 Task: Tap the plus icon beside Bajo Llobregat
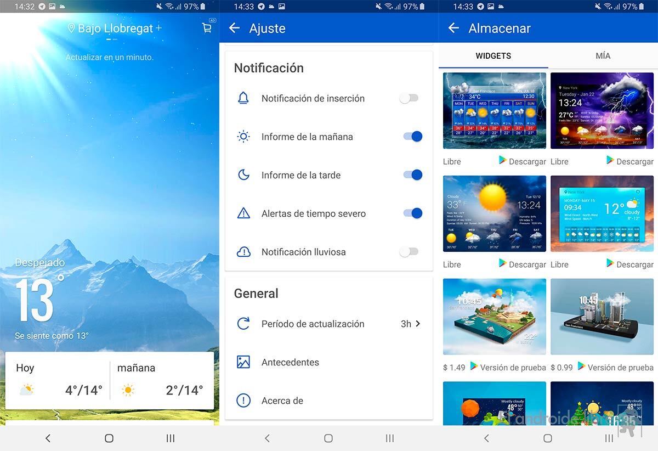pyautogui.click(x=159, y=28)
